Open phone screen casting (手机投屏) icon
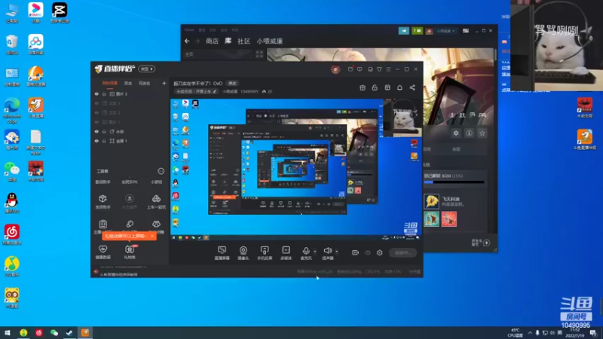 [265, 252]
